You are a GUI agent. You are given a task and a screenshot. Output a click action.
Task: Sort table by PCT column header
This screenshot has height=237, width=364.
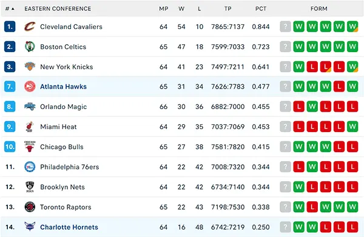pos(261,8)
